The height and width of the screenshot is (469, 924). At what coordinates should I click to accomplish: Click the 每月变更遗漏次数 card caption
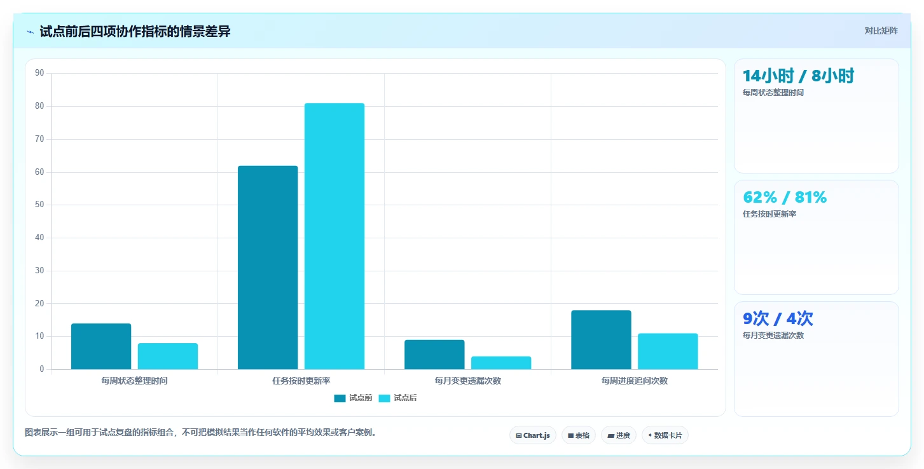click(773, 336)
